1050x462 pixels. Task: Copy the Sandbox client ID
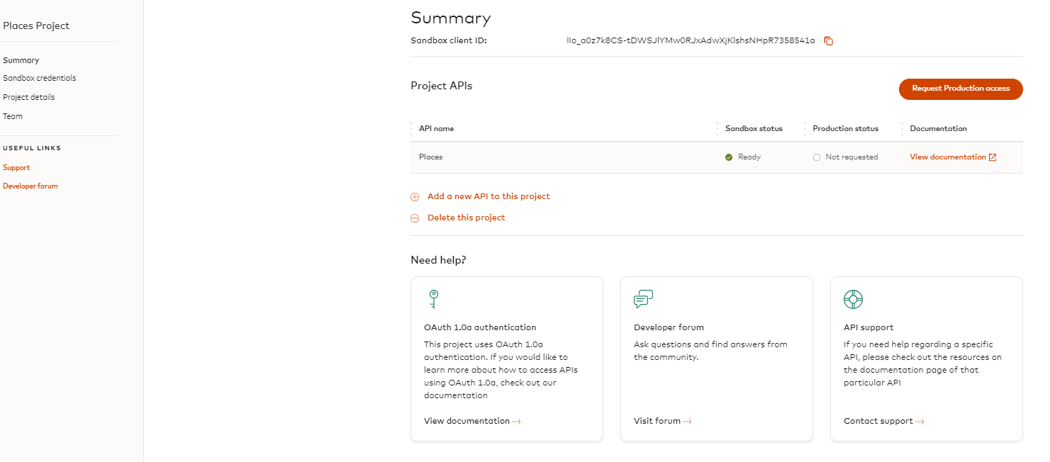pyautogui.click(x=828, y=41)
